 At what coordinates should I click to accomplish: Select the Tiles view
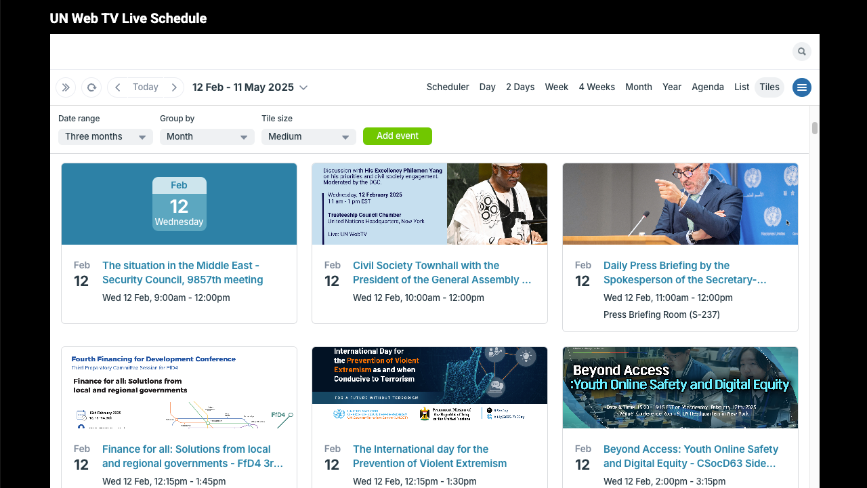[769, 87]
